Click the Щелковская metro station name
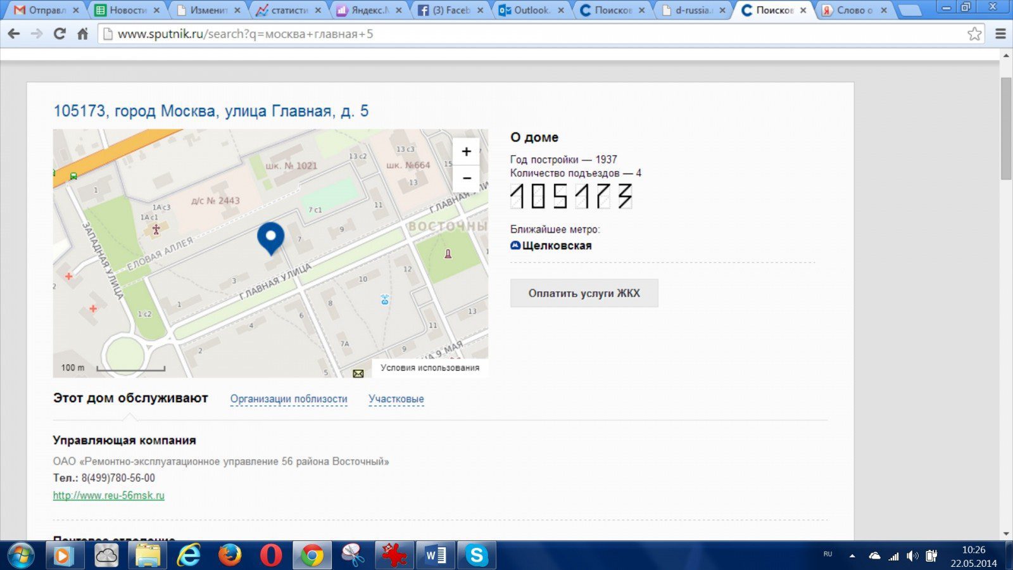This screenshot has height=570, width=1013. (557, 246)
